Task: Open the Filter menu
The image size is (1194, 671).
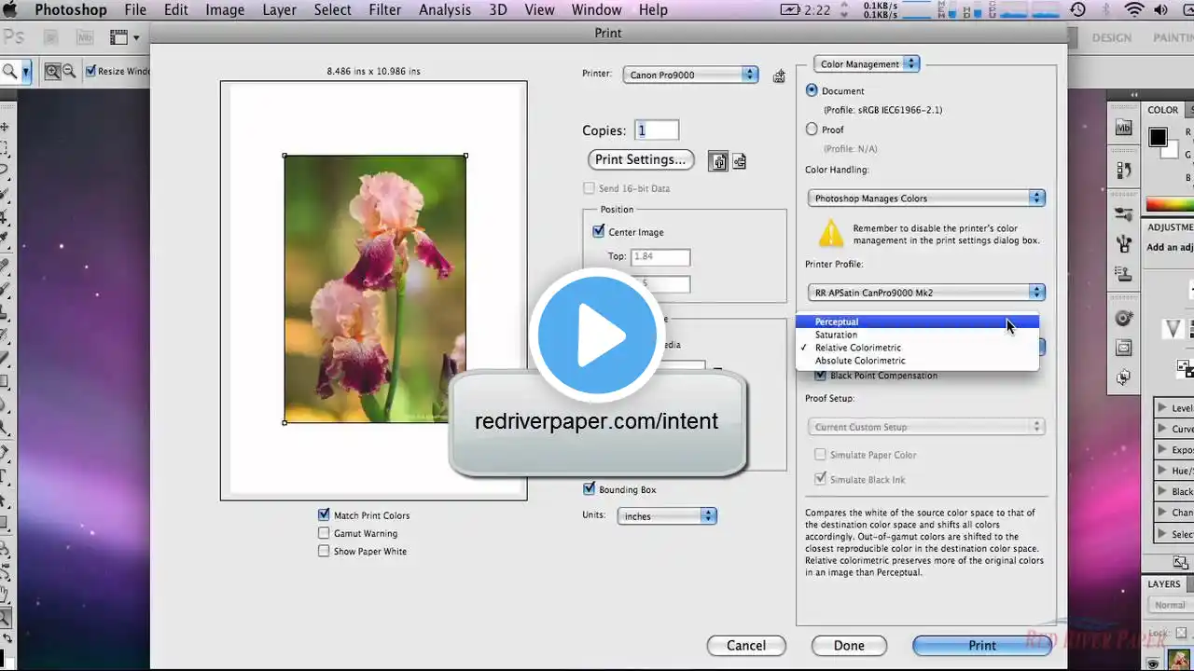Action: 385,10
